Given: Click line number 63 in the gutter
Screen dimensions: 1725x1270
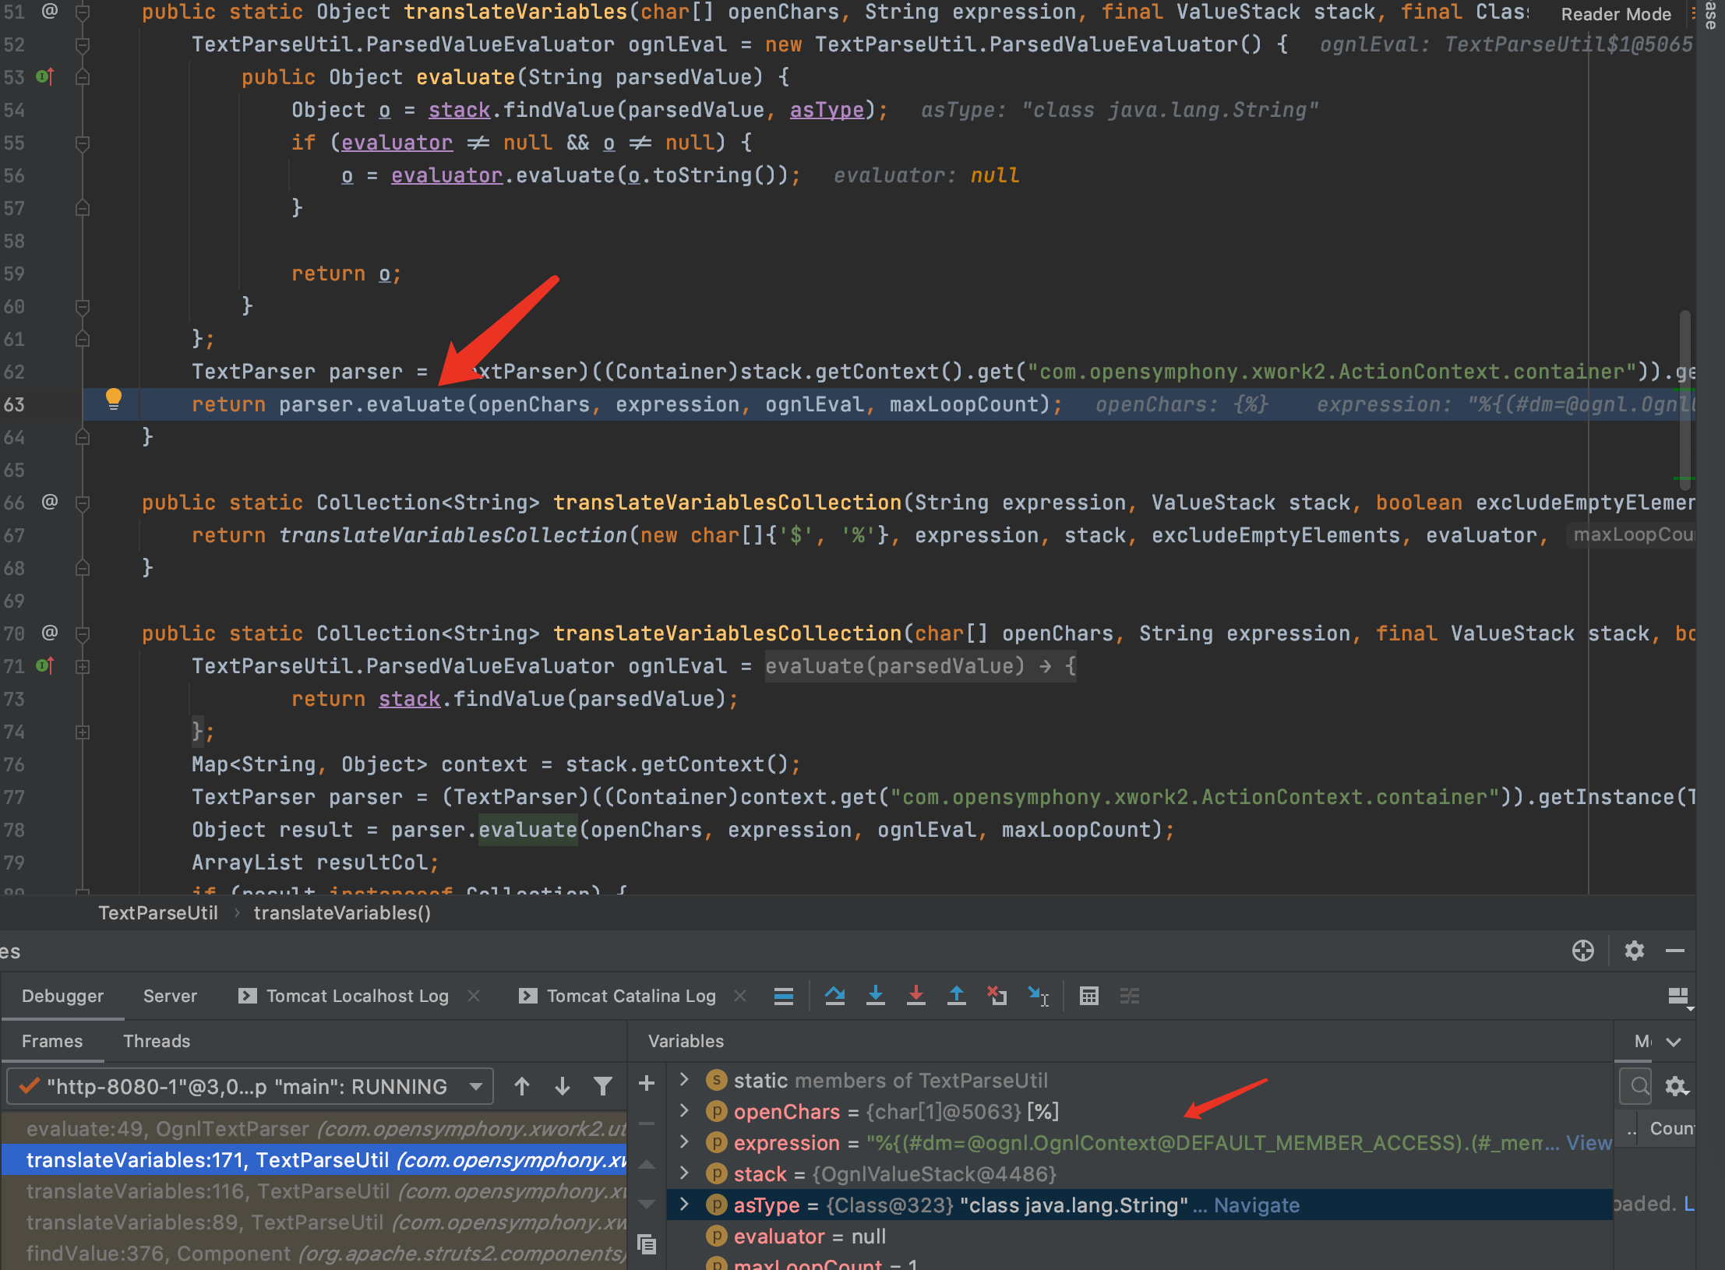Looking at the screenshot, I should (x=14, y=404).
